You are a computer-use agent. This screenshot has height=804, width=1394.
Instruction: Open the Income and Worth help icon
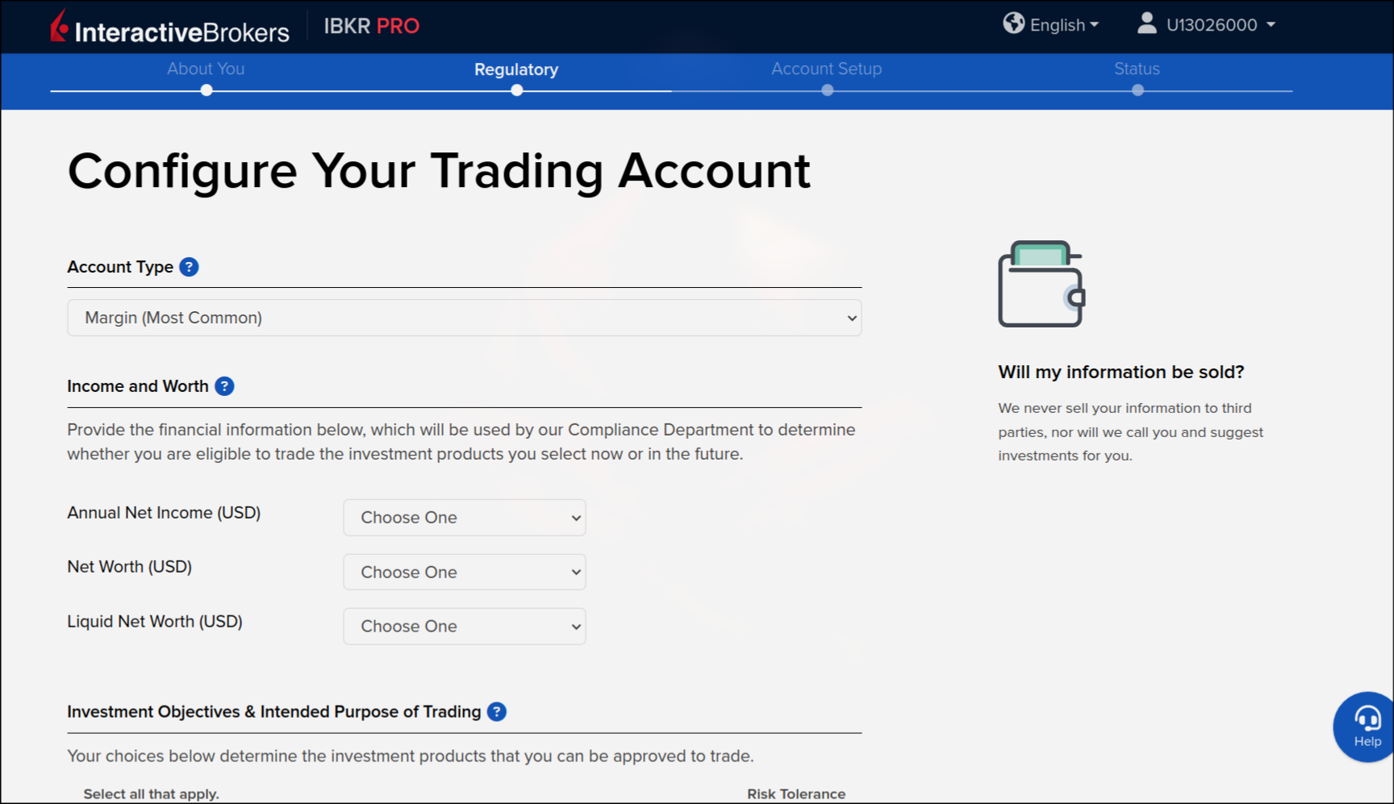[224, 386]
